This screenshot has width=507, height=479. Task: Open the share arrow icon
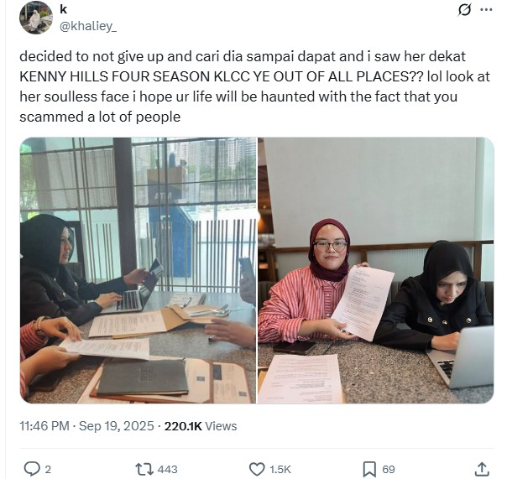[x=482, y=469]
